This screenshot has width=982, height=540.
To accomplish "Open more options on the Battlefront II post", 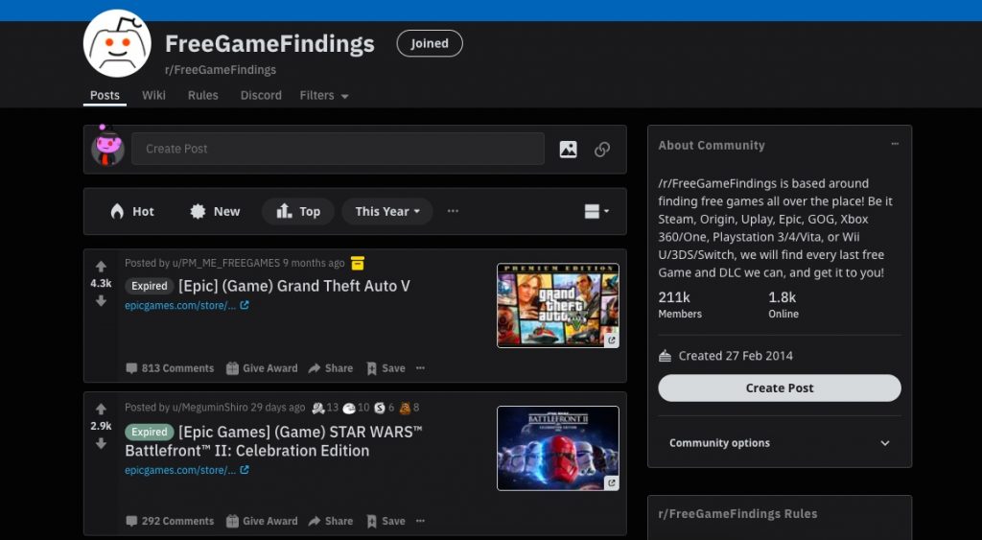I will pyautogui.click(x=420, y=521).
